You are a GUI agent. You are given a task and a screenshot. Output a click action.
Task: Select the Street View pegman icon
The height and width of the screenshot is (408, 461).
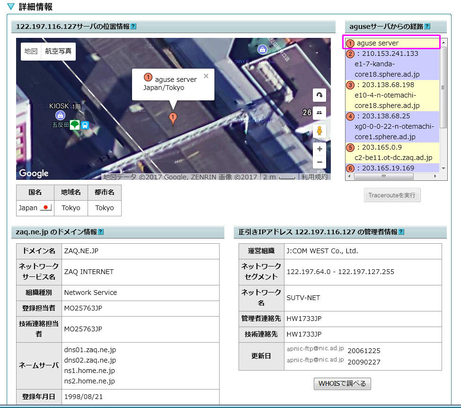(x=319, y=131)
